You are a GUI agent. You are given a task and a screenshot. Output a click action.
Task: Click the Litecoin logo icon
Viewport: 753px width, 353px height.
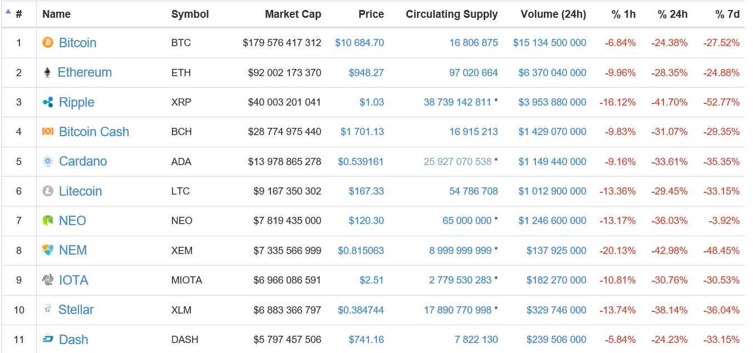48,191
